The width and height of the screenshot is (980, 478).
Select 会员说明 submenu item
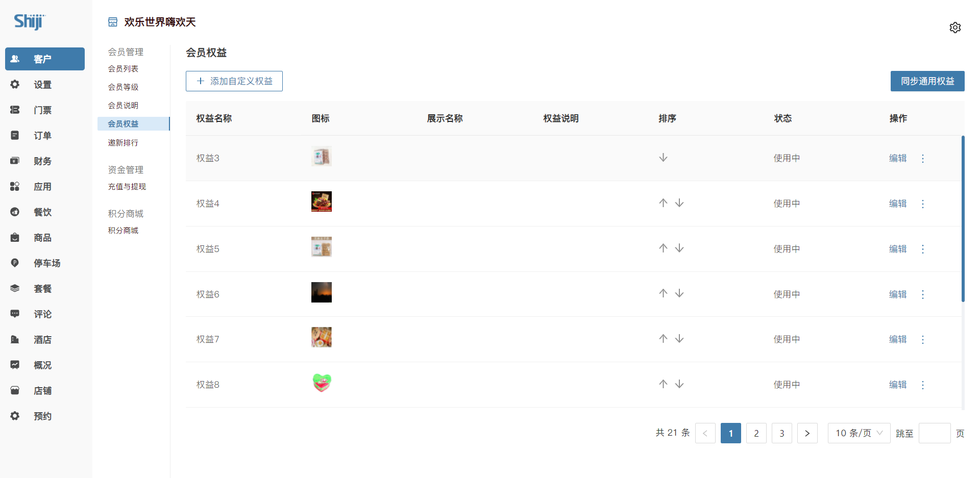click(x=123, y=106)
